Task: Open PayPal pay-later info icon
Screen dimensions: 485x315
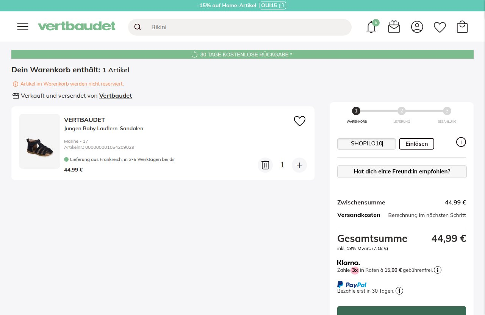Action: (x=399, y=291)
